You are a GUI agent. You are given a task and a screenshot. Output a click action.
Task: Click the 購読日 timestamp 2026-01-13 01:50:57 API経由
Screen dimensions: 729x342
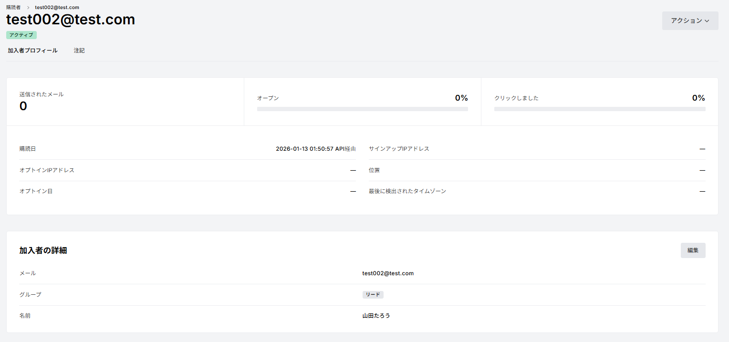(316, 149)
